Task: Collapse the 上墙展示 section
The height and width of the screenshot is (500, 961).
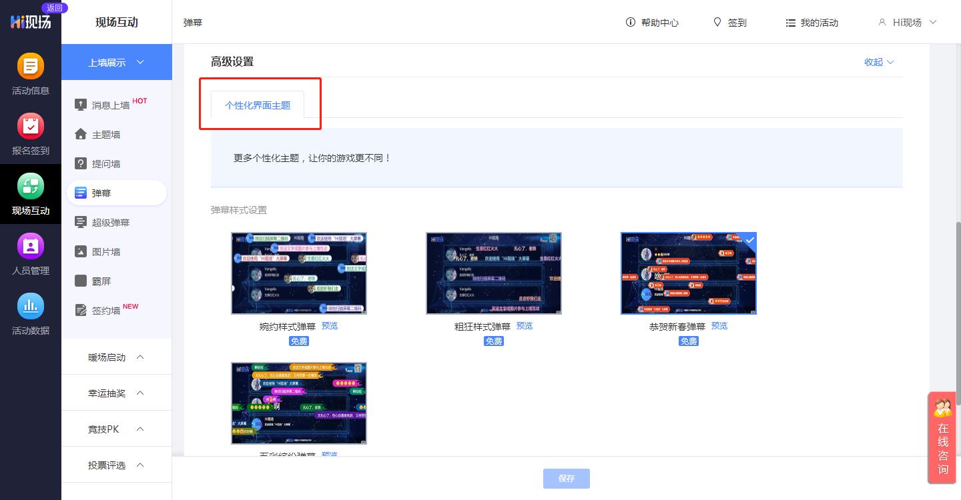Action: 117,62
